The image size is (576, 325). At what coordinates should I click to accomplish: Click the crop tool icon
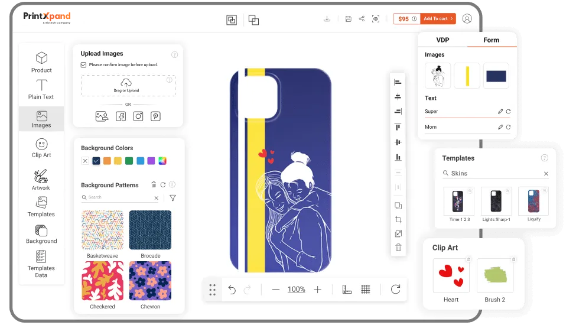click(x=398, y=220)
